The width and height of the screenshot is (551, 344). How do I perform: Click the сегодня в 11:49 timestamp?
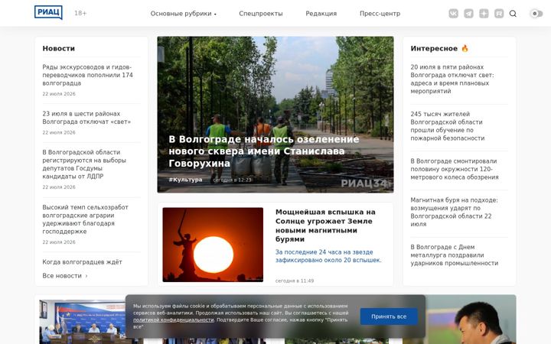[295, 281]
